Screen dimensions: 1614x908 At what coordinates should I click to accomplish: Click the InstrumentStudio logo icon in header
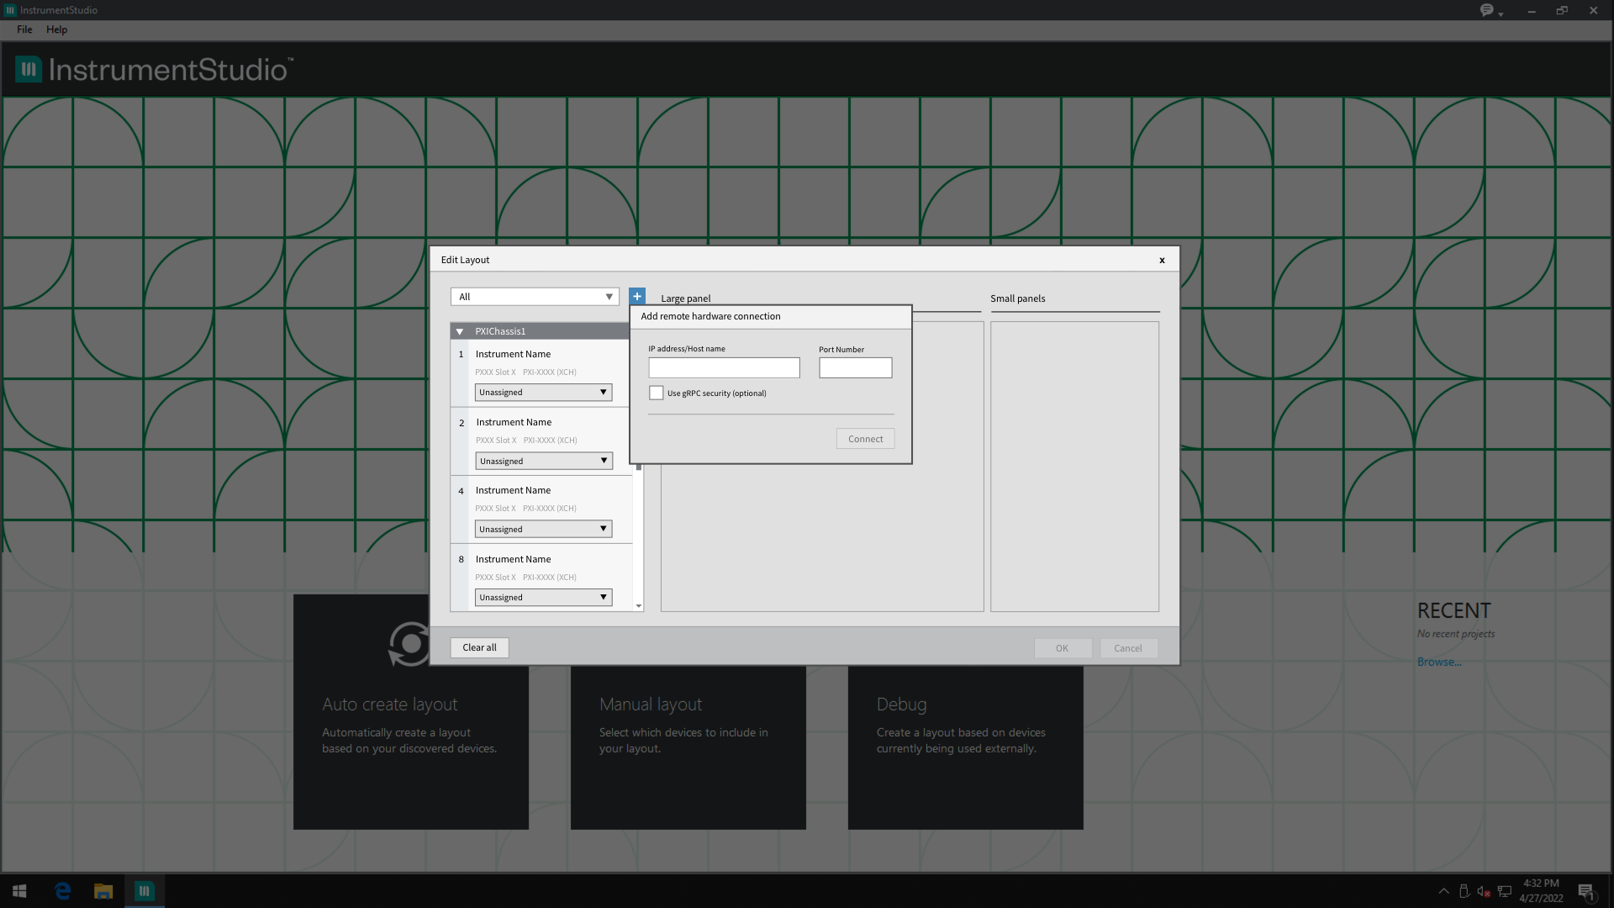pos(29,69)
